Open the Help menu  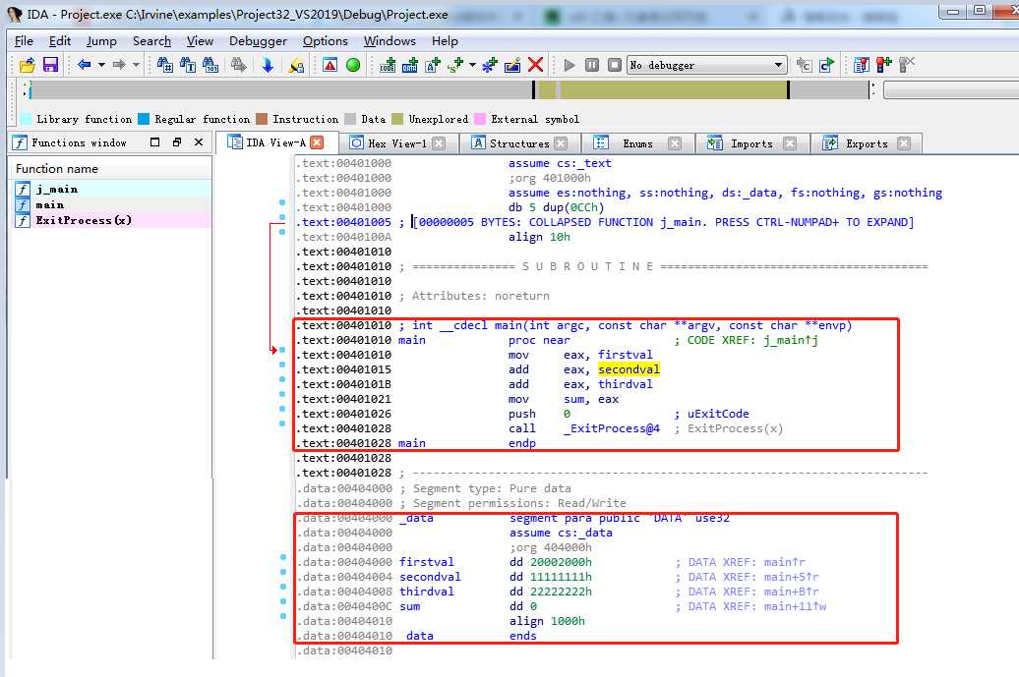point(445,41)
